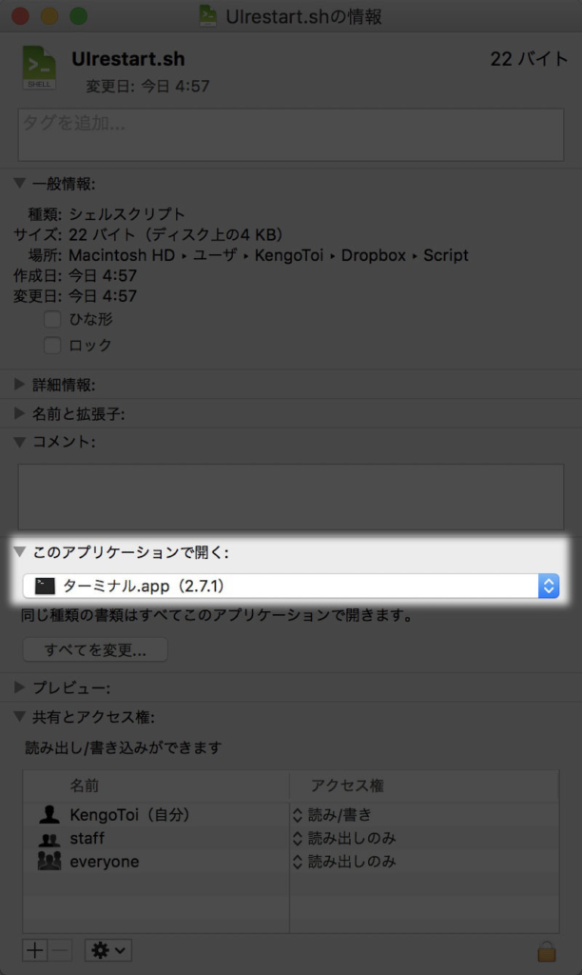Click the title bar proxy file icon
This screenshot has height=975, width=582.
pyautogui.click(x=208, y=16)
